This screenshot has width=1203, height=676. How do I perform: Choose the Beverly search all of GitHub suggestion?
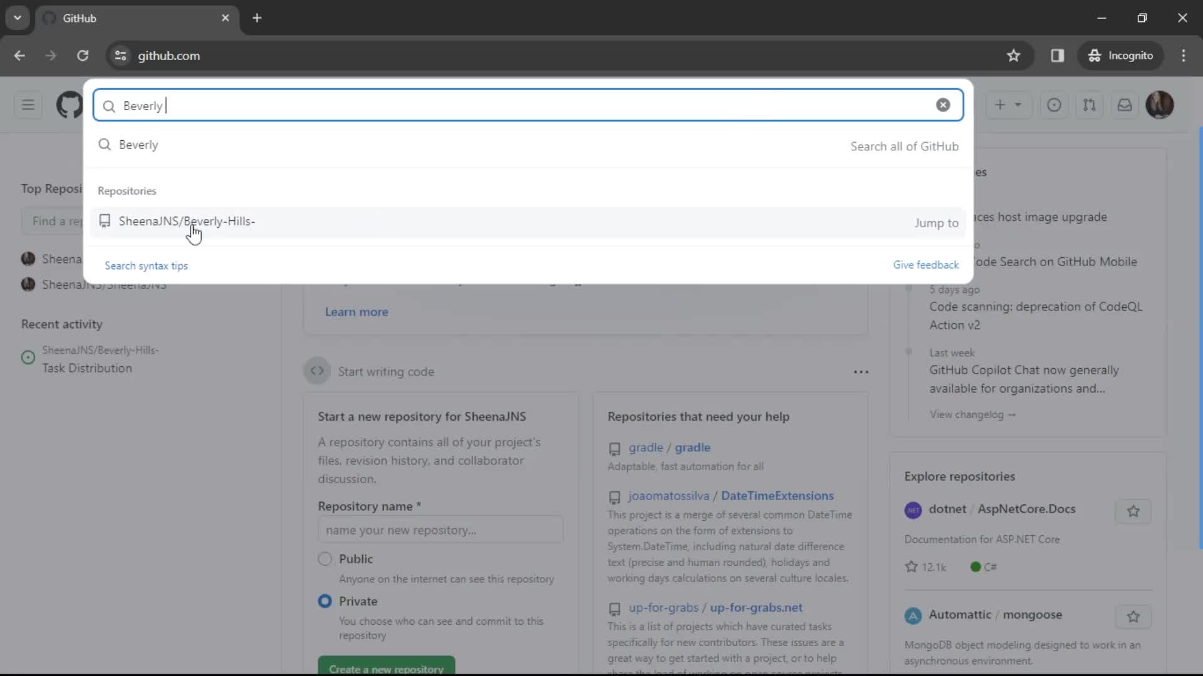[528, 145]
